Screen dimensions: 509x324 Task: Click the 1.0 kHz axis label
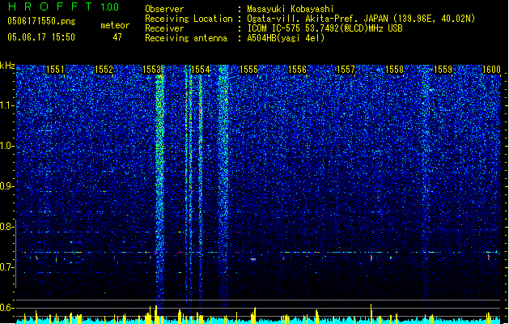point(6,146)
